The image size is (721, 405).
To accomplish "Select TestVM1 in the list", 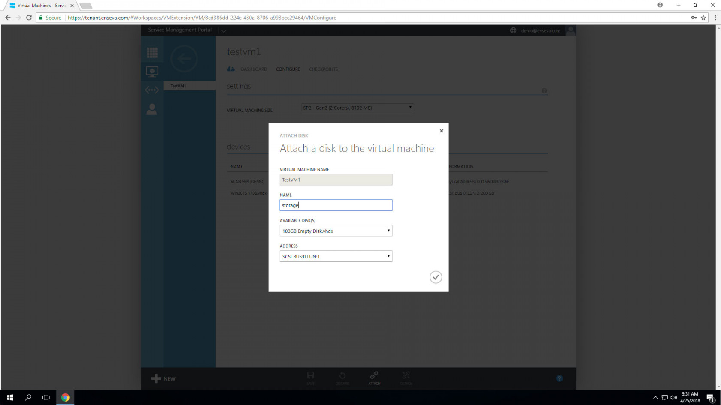I will (189, 86).
